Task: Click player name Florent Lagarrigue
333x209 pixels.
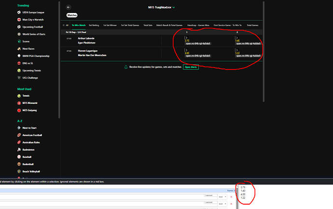Action: (88, 51)
